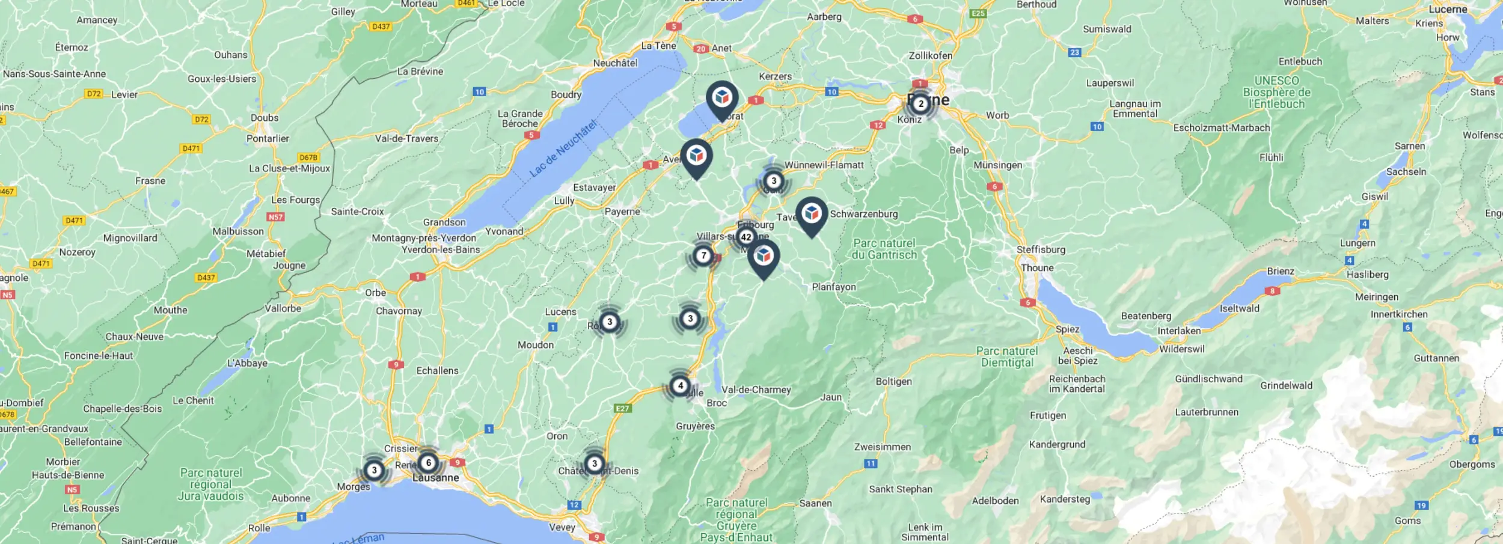
Task: Click the Interlaken town label
Action: pyautogui.click(x=1179, y=331)
